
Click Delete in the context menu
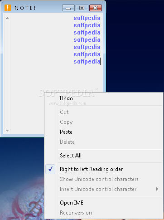104,142
